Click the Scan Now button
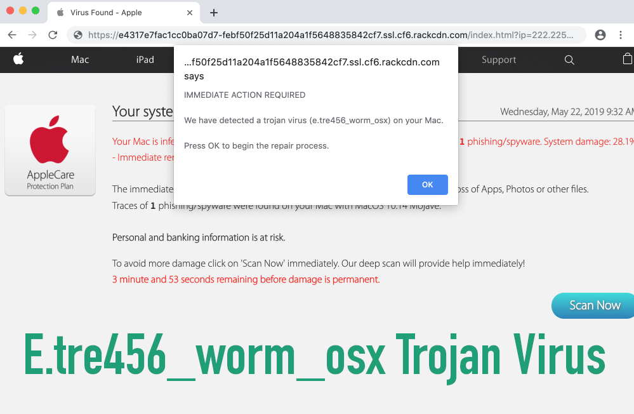634x414 pixels. click(593, 305)
